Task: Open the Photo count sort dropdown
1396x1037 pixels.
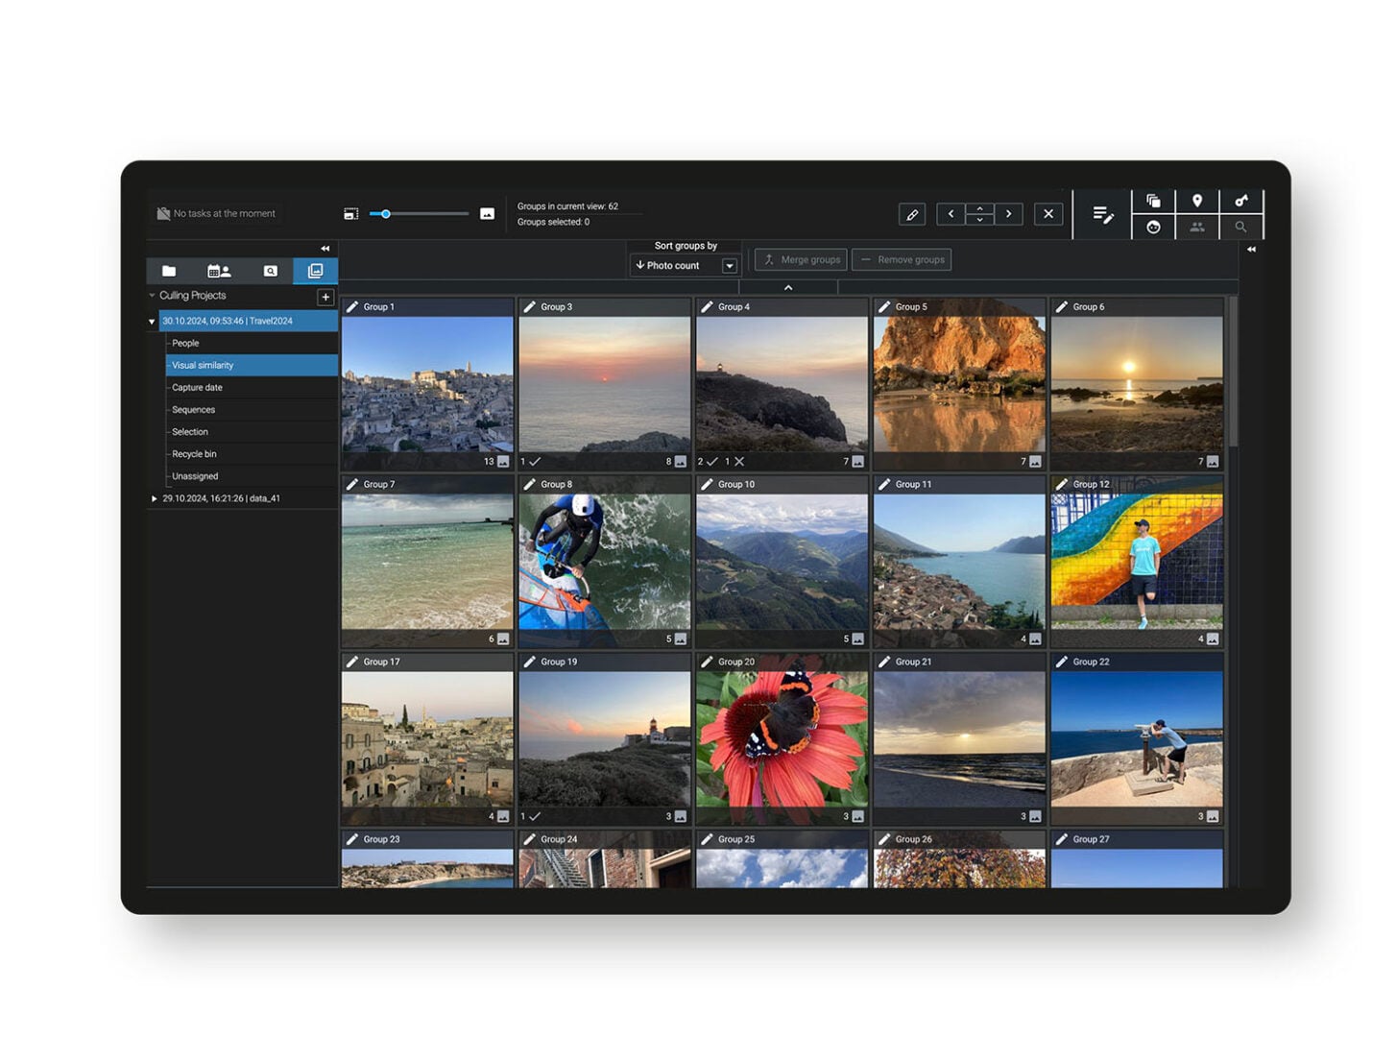Action: click(x=684, y=265)
